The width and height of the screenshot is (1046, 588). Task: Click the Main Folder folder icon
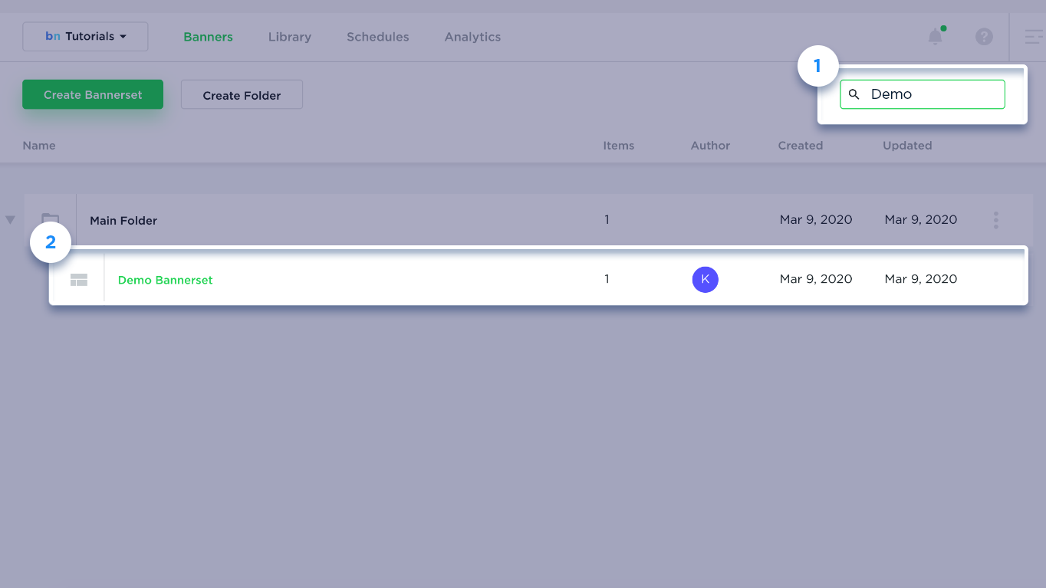pyautogui.click(x=50, y=220)
